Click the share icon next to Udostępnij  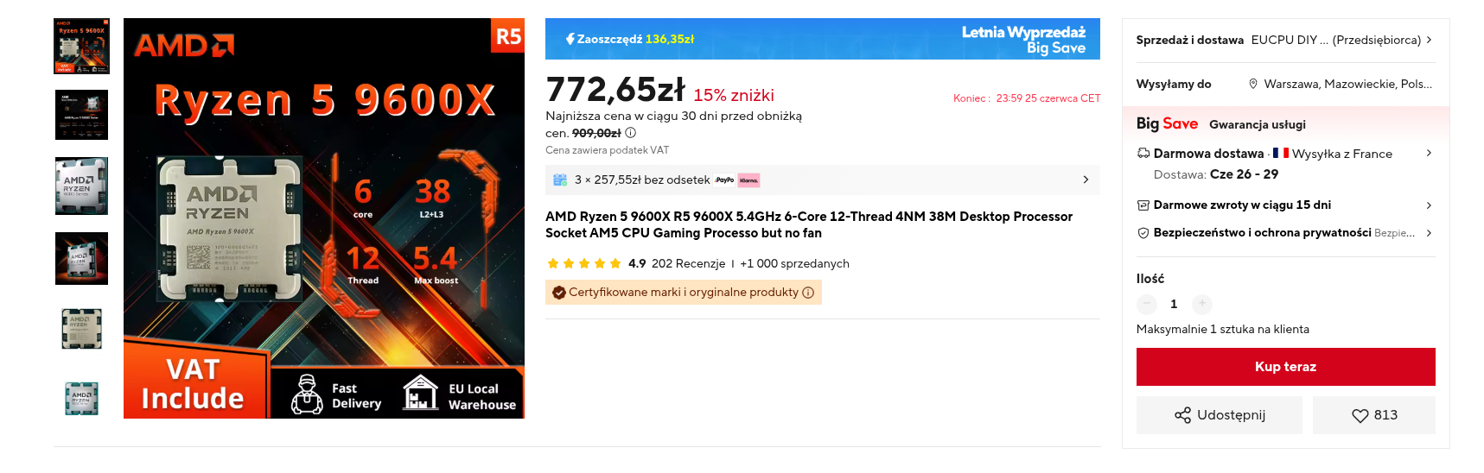point(1182,415)
